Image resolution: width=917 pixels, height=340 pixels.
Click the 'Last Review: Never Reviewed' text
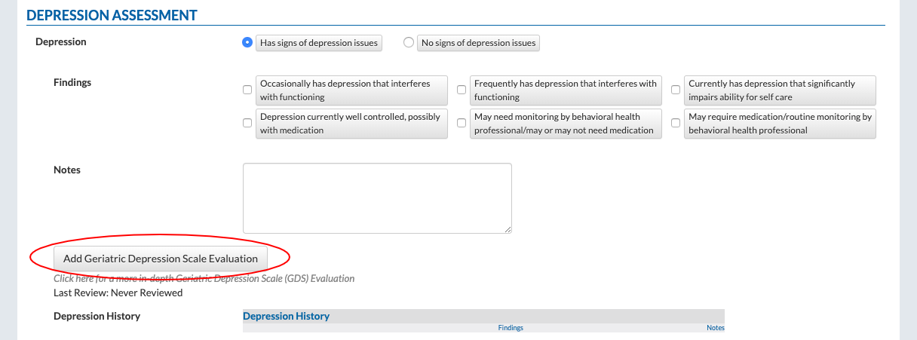pos(118,293)
